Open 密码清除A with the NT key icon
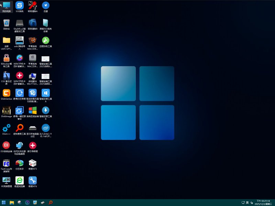This screenshot has width=275, height=206. (33, 7)
